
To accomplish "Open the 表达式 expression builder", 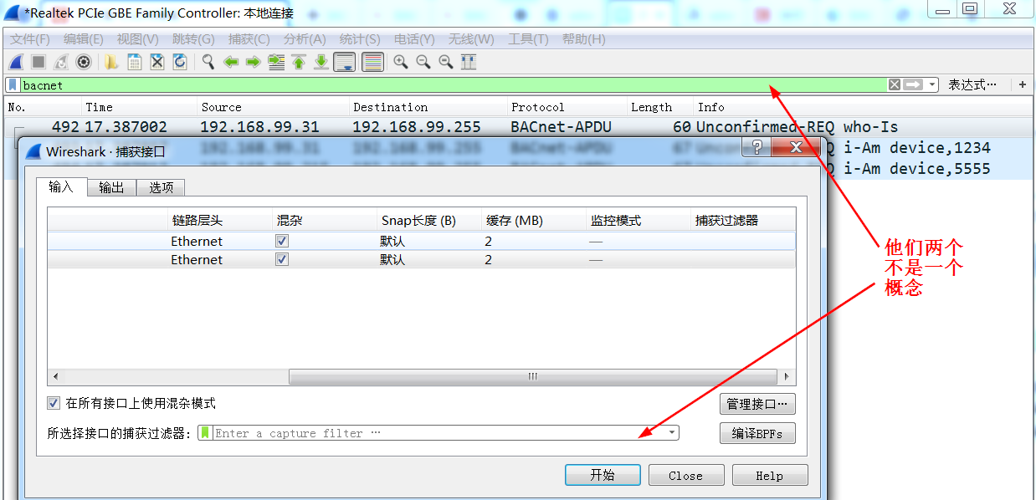I will 972,84.
